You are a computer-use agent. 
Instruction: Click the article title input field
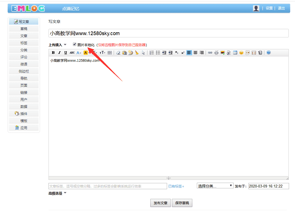tap(168, 33)
